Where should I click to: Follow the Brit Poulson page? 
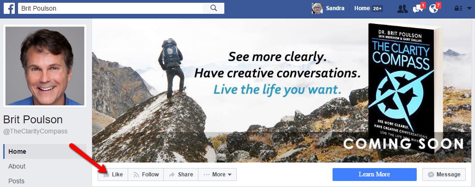[x=146, y=175]
